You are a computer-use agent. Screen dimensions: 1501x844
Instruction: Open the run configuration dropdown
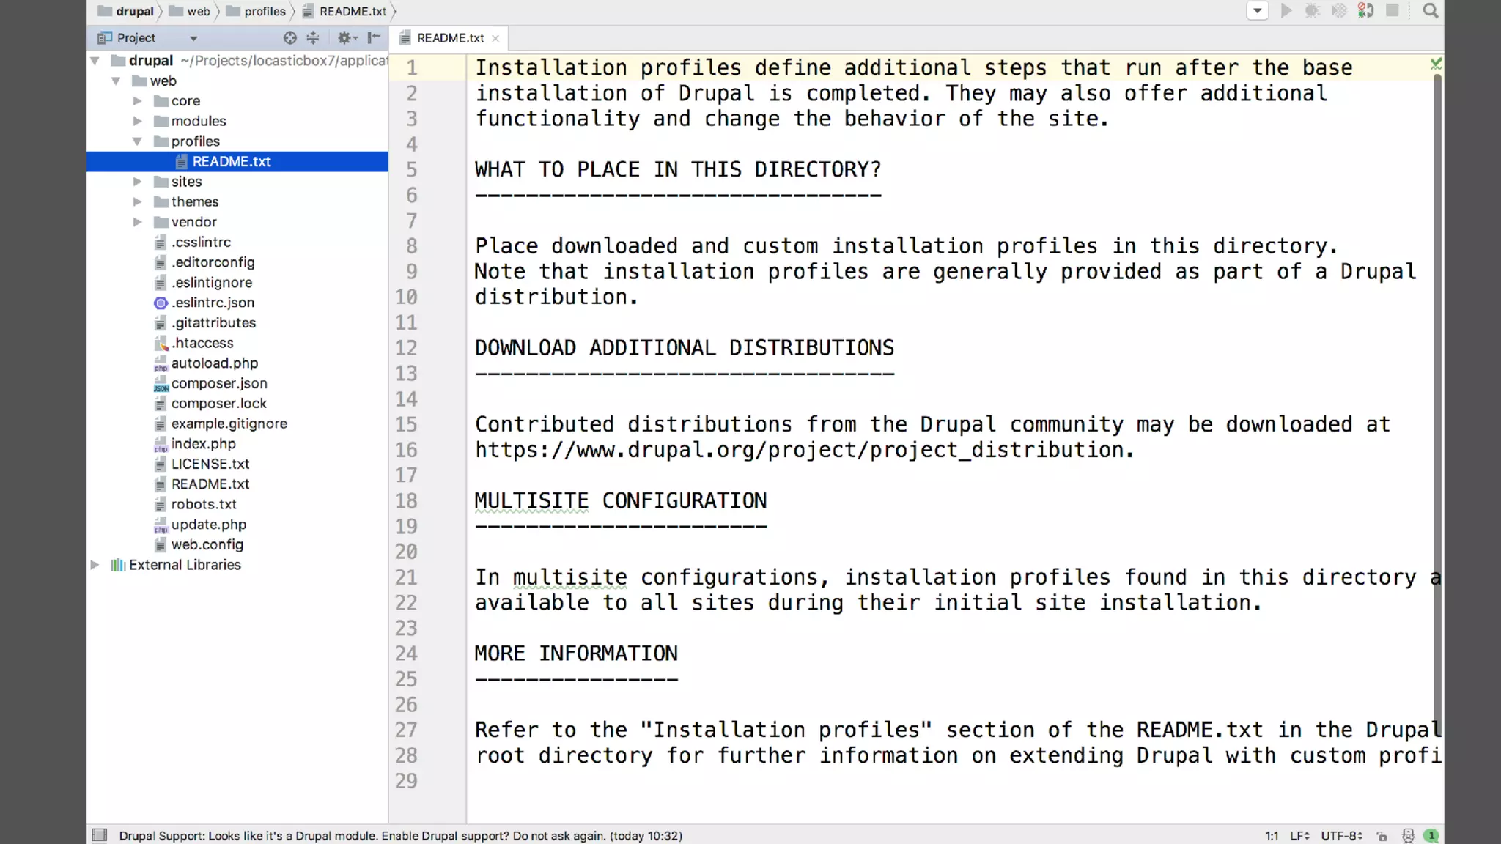(1257, 11)
